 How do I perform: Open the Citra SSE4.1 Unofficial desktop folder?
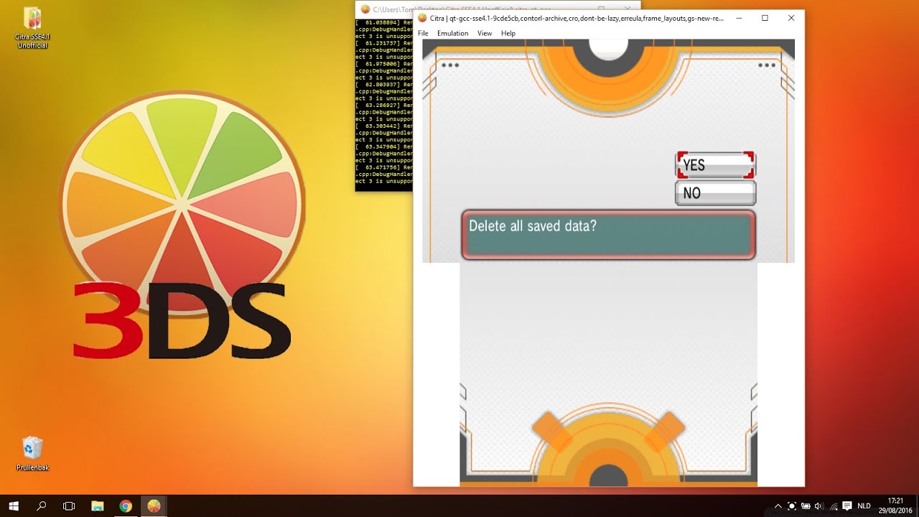pos(32,29)
